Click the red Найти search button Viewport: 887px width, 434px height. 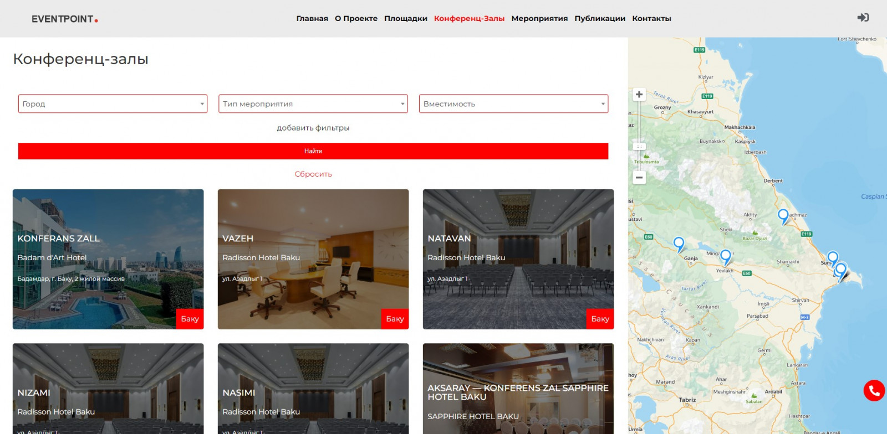coord(313,151)
